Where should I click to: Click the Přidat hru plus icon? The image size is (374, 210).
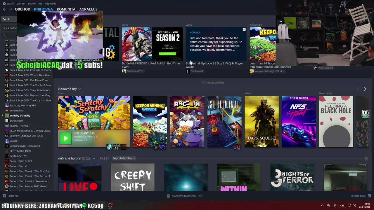[4, 196]
